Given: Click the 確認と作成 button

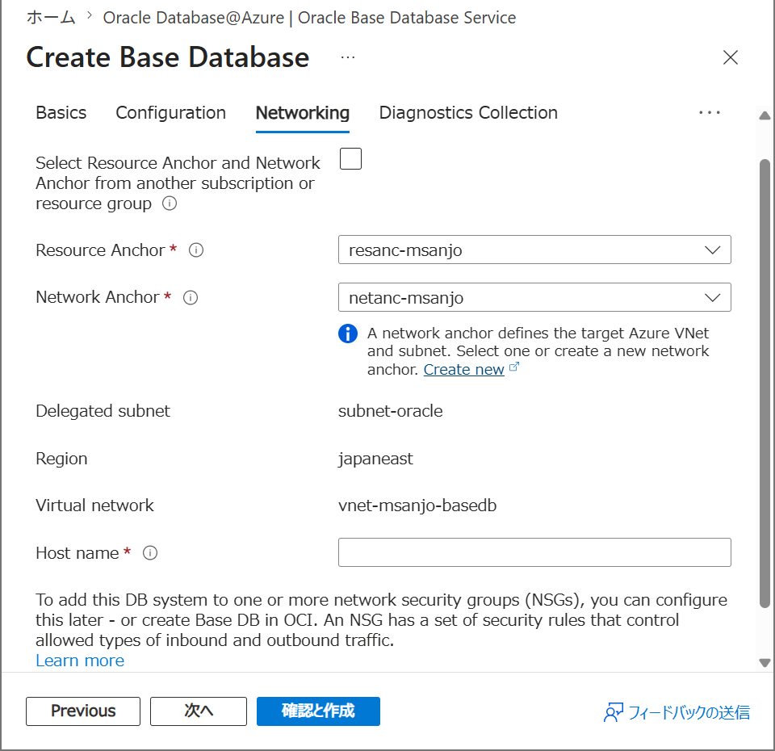Looking at the screenshot, I should coord(318,711).
